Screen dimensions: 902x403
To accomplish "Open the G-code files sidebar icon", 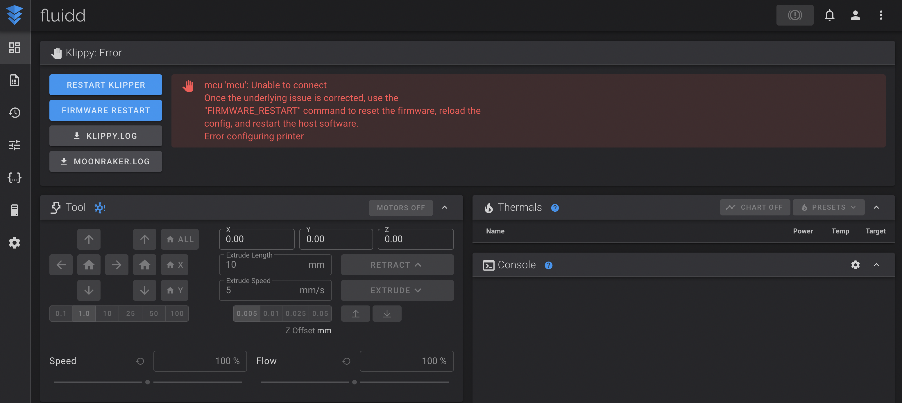I will (15, 80).
